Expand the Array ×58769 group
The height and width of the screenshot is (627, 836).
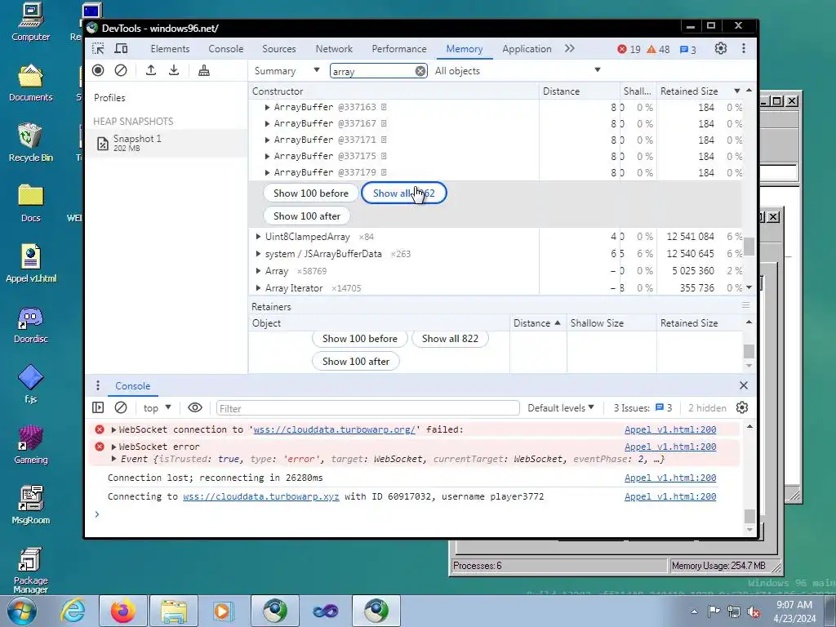click(259, 271)
